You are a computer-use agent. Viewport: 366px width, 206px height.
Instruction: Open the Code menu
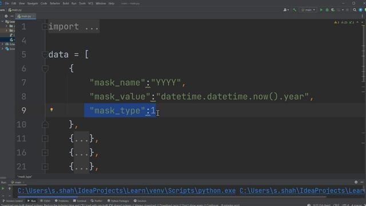coord(44,3)
